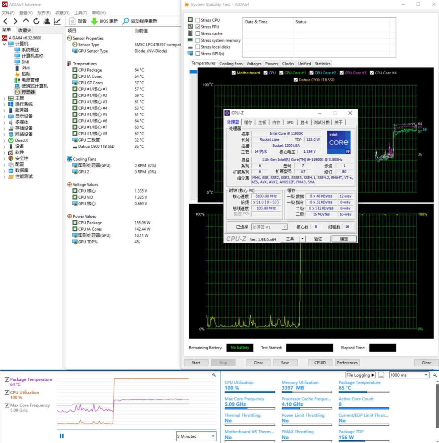The width and height of the screenshot is (439, 443).
Task: Click the graph chart icon in toolbar
Action: tap(57, 21)
